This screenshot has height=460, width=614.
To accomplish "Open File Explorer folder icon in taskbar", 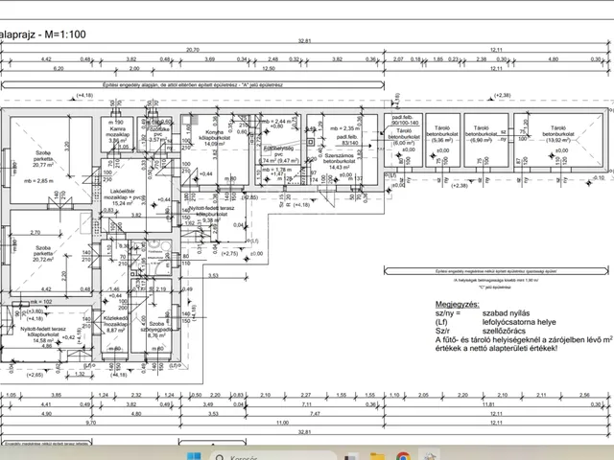I will click(x=377, y=457).
